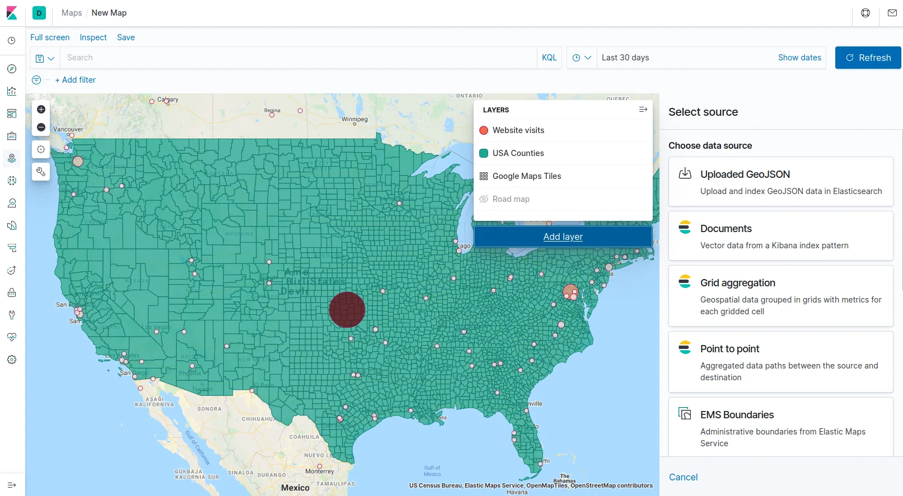
Task: Open the map tools wrench icon
Action: pyautogui.click(x=41, y=172)
